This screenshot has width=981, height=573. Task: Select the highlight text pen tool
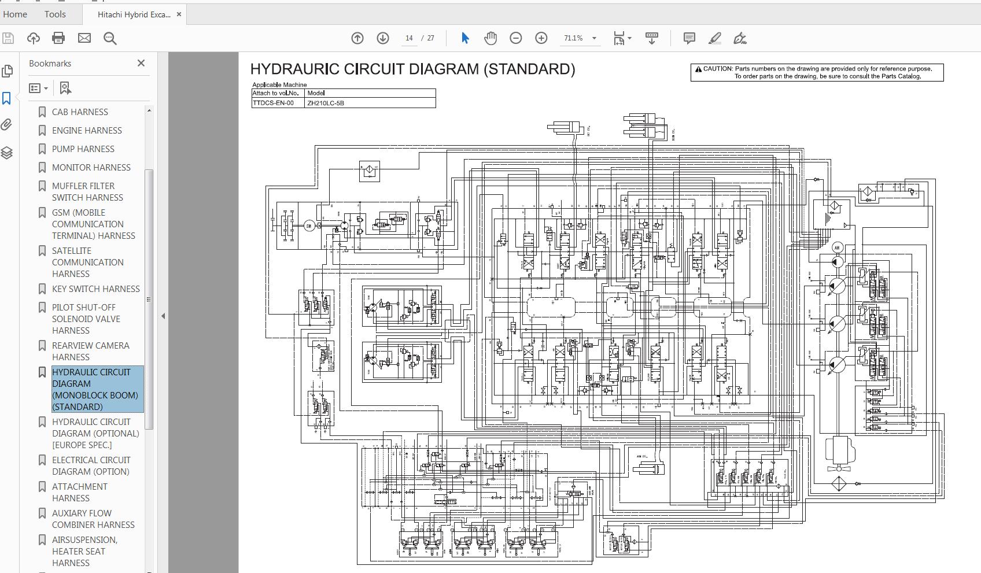click(x=715, y=38)
